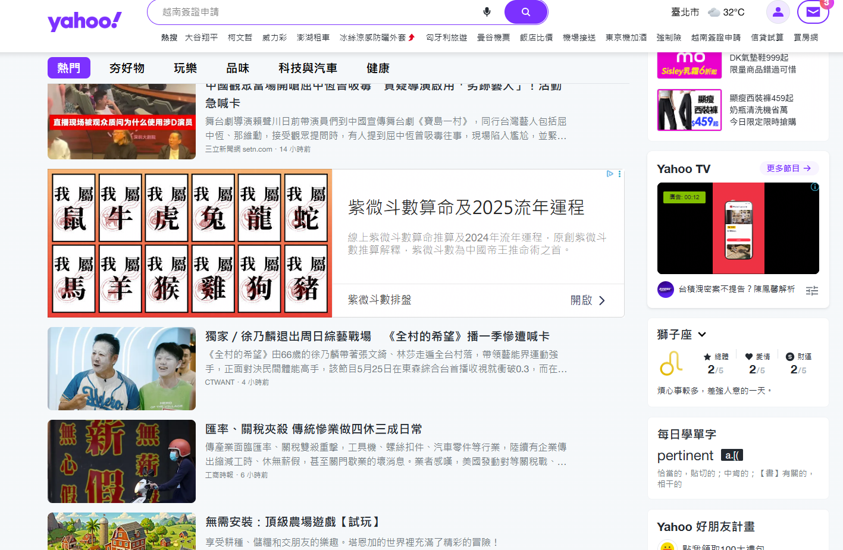Click the 紫微斗數算命及2025流年運程 ad title
The image size is (843, 550).
[466, 208]
